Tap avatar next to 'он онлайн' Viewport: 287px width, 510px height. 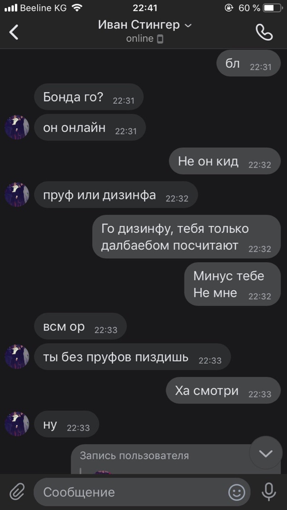[17, 127]
